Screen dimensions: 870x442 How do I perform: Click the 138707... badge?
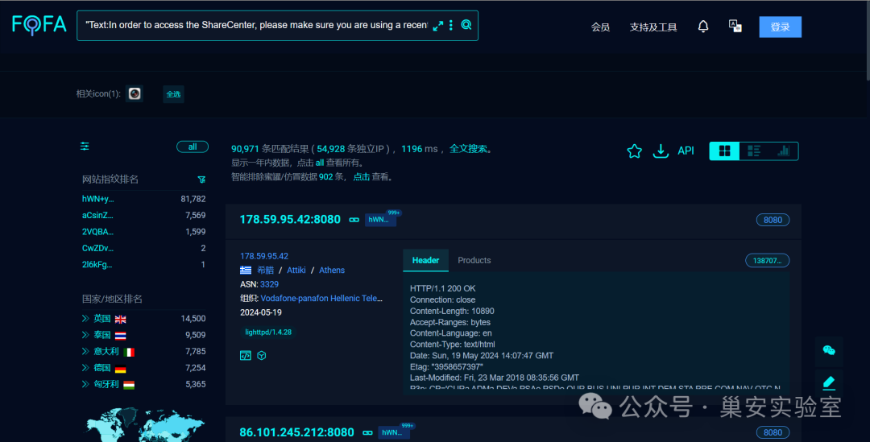[x=767, y=261]
